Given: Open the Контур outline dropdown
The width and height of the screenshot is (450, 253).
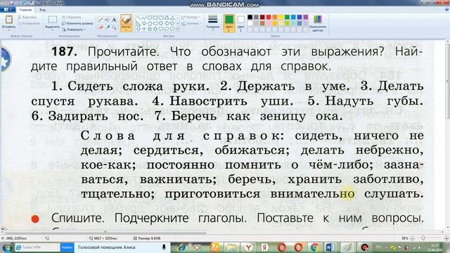Looking at the screenshot, I should (x=191, y=18).
